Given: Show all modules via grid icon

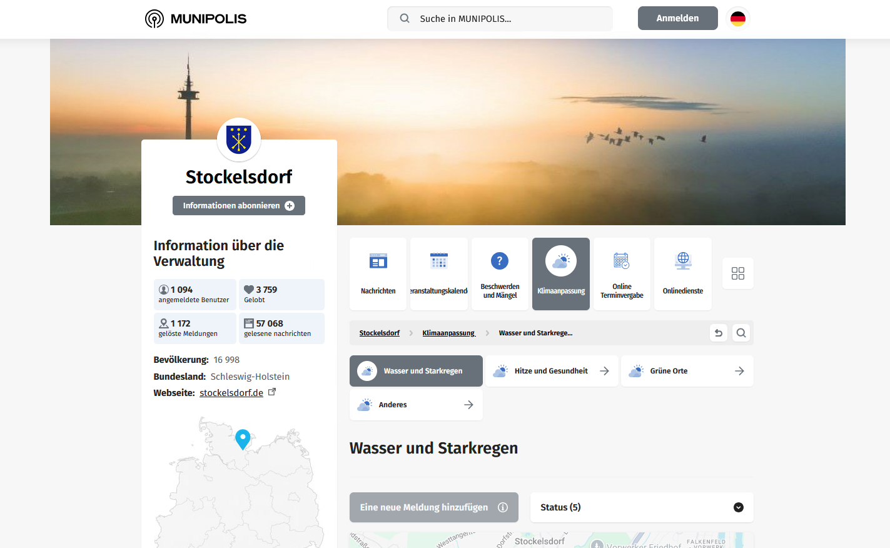Looking at the screenshot, I should pos(738,273).
